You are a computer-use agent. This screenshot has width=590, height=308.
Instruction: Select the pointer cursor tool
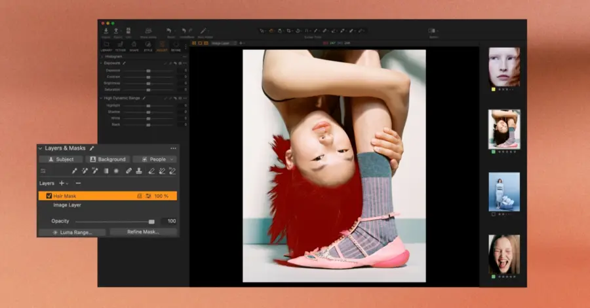[x=262, y=31]
